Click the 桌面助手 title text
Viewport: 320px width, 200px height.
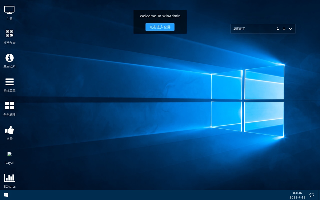pyautogui.click(x=239, y=29)
